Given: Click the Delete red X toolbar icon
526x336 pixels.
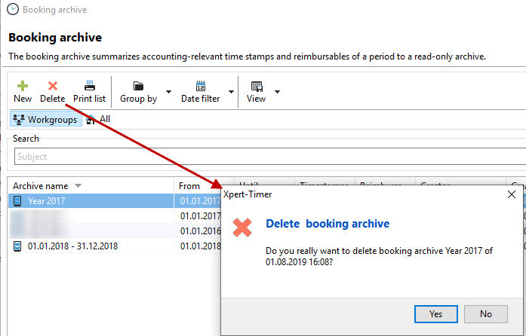Looking at the screenshot, I should coord(53,86).
